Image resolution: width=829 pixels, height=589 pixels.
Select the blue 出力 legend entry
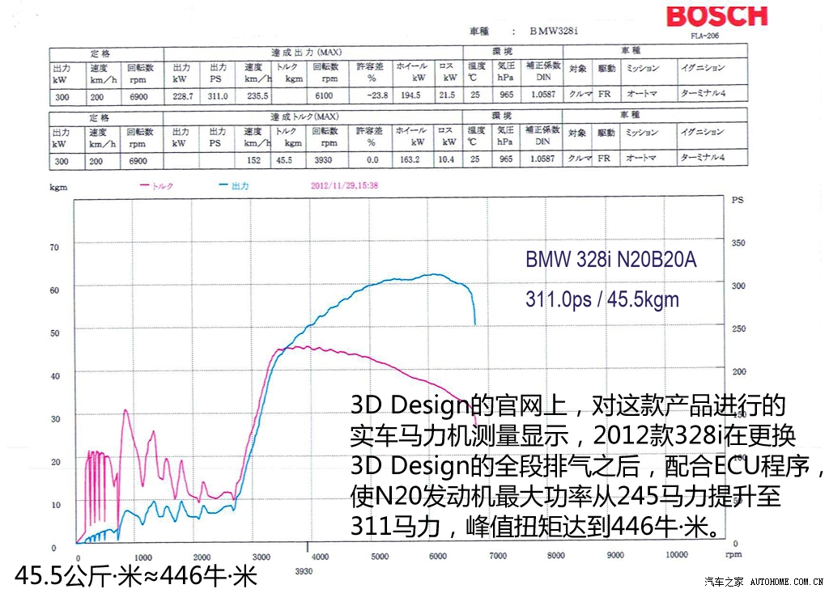[x=234, y=186]
